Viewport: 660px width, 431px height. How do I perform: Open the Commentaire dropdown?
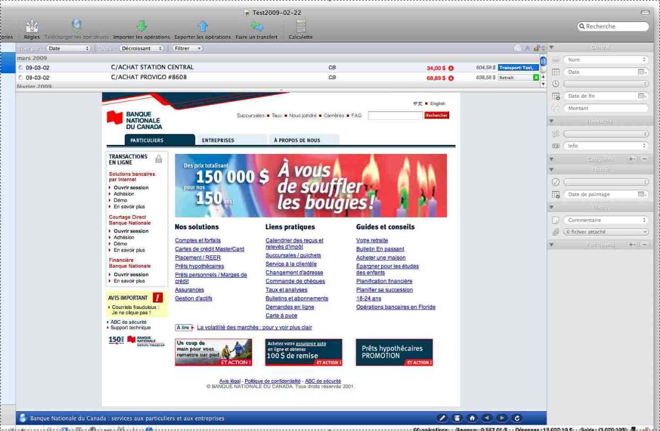(x=606, y=220)
